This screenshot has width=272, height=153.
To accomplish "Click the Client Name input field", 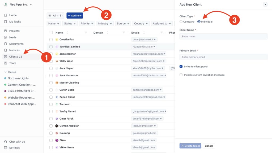I will 223,36.
